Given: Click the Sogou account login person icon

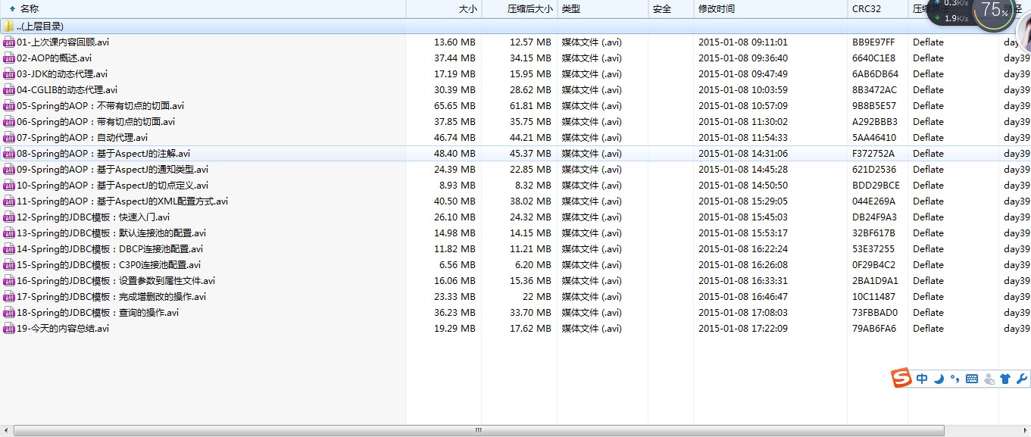Looking at the screenshot, I should coord(989,379).
